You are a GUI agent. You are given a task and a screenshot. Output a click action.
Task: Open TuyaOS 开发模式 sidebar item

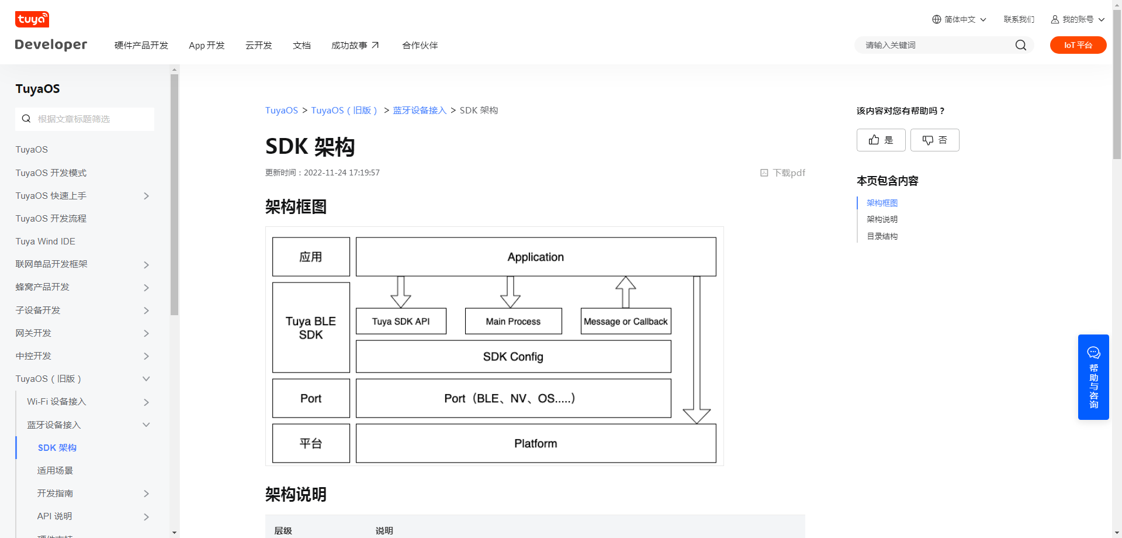pos(51,173)
